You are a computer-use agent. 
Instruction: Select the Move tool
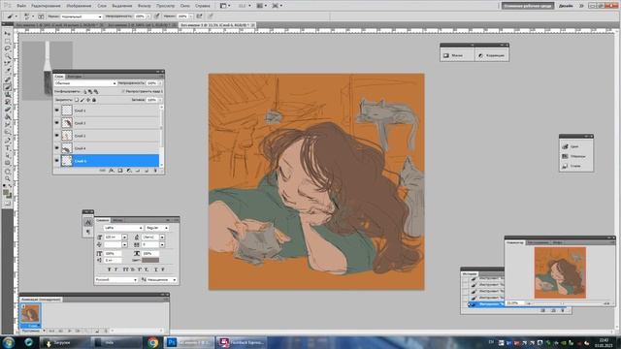(7, 33)
